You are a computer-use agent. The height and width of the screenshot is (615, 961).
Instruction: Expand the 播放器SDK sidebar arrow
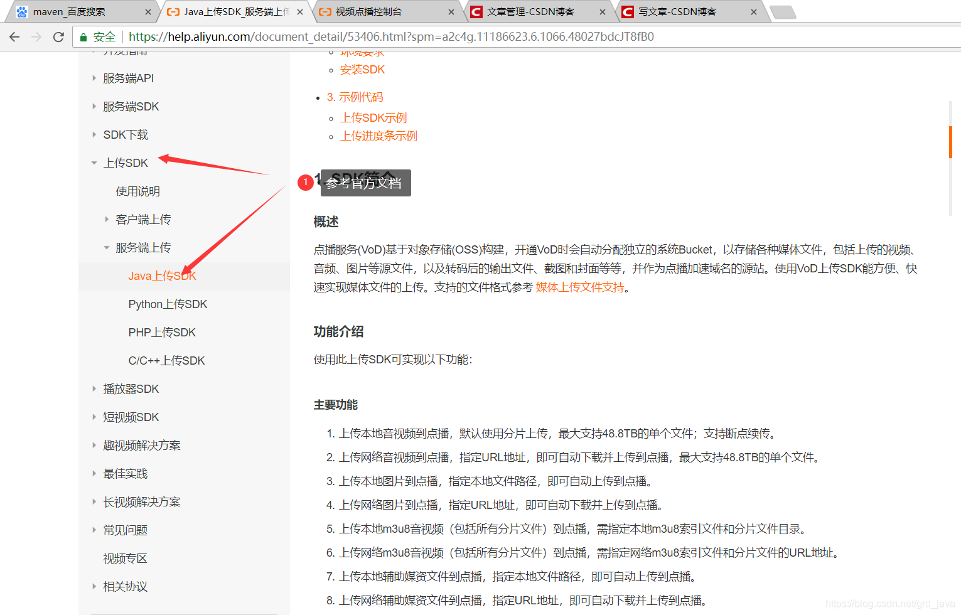coord(94,389)
